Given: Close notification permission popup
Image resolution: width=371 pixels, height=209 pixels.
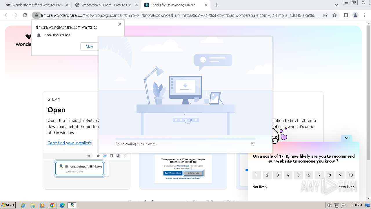Looking at the screenshot, I should click(120, 24).
